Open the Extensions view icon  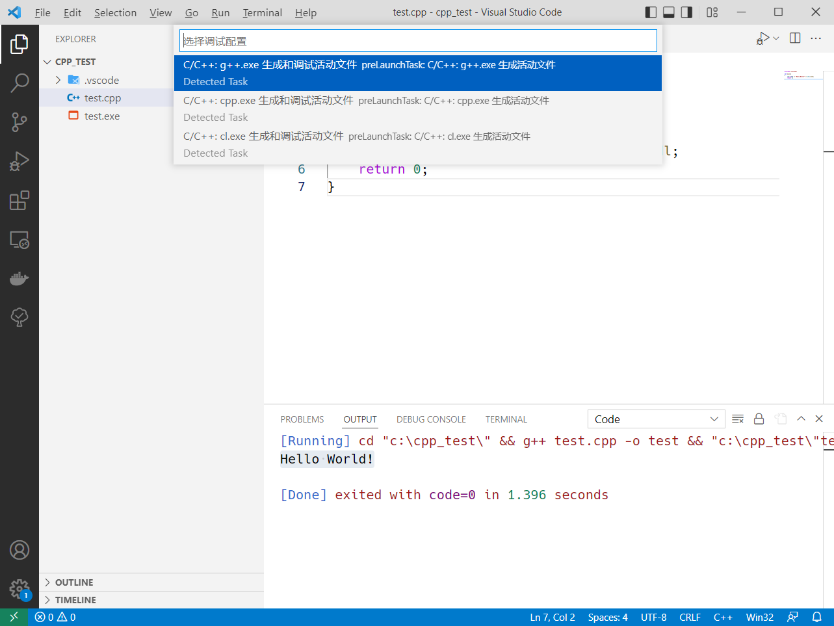tap(20, 200)
